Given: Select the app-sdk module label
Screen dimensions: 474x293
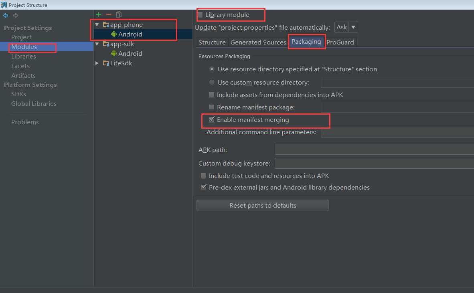Looking at the screenshot, I should point(122,44).
